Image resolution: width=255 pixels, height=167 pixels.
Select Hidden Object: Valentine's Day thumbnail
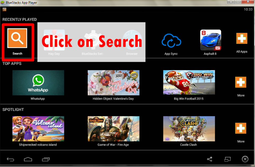click(x=113, y=83)
